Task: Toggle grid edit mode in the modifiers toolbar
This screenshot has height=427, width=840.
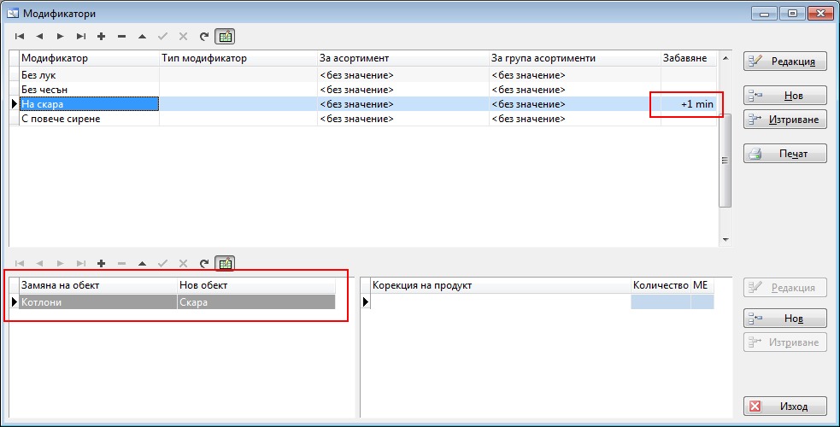Action: click(x=225, y=37)
